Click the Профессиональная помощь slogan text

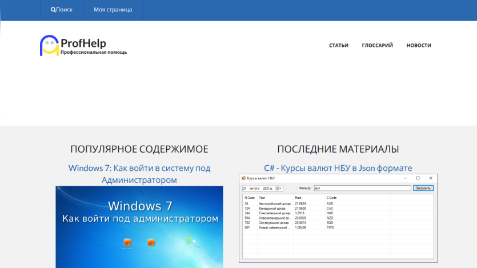[94, 53]
